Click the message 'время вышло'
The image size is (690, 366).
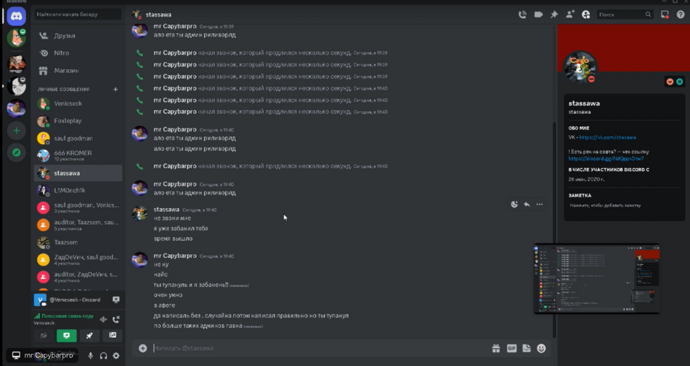pyautogui.click(x=173, y=238)
